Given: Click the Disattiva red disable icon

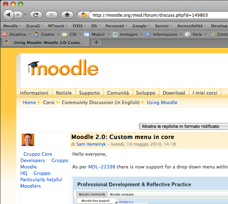Looking at the screenshot, I should coord(5,34).
